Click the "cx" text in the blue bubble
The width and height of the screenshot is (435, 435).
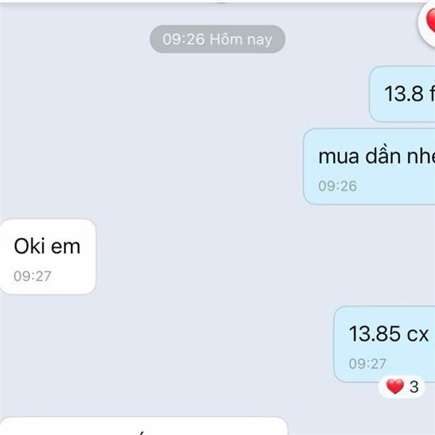tap(418, 335)
